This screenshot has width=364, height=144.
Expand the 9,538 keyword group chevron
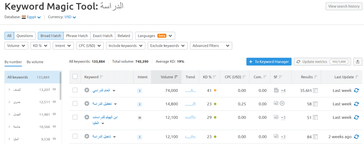[9, 139]
